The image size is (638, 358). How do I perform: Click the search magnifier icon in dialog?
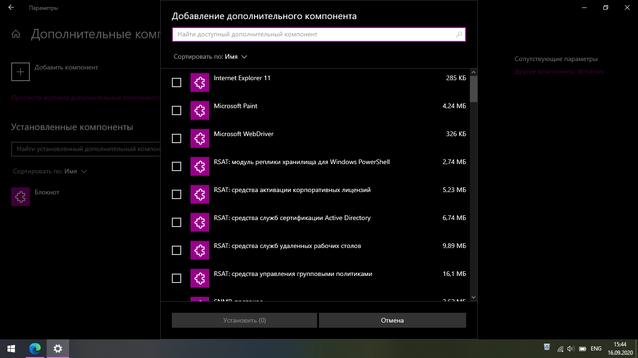459,34
